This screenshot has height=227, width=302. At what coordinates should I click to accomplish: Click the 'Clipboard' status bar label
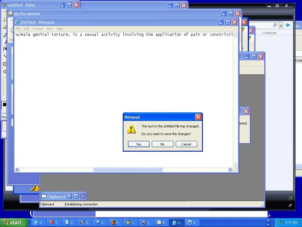pyautogui.click(x=47, y=204)
